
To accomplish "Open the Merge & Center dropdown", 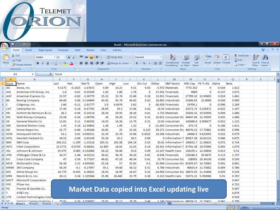I will click(130, 63).
